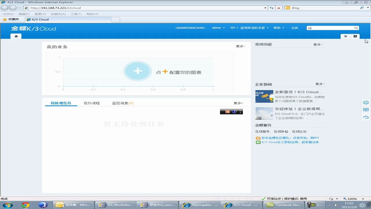Click the IE stop button

279,8
